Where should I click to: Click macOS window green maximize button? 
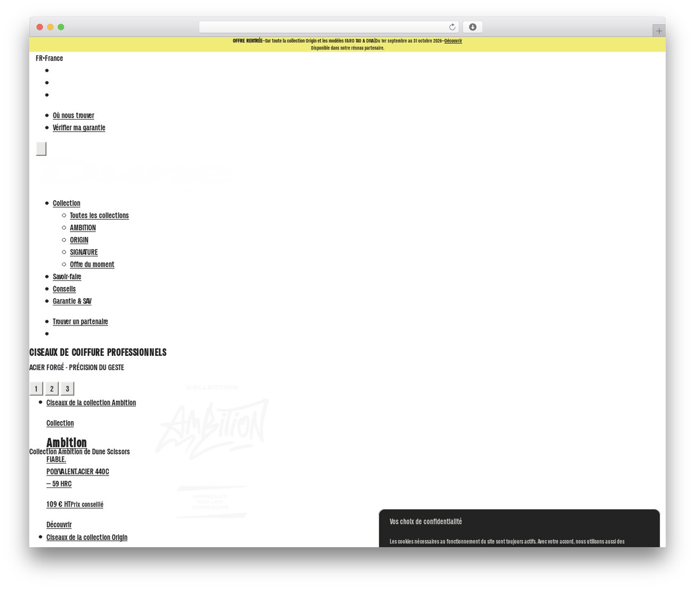(61, 27)
